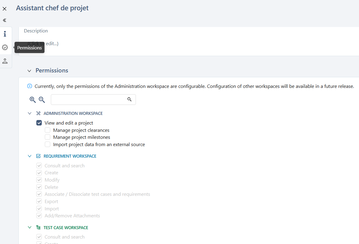Viewport: 359px width, 244px height.
Task: Open the Information panel in the sidebar
Action: [x=5, y=34]
